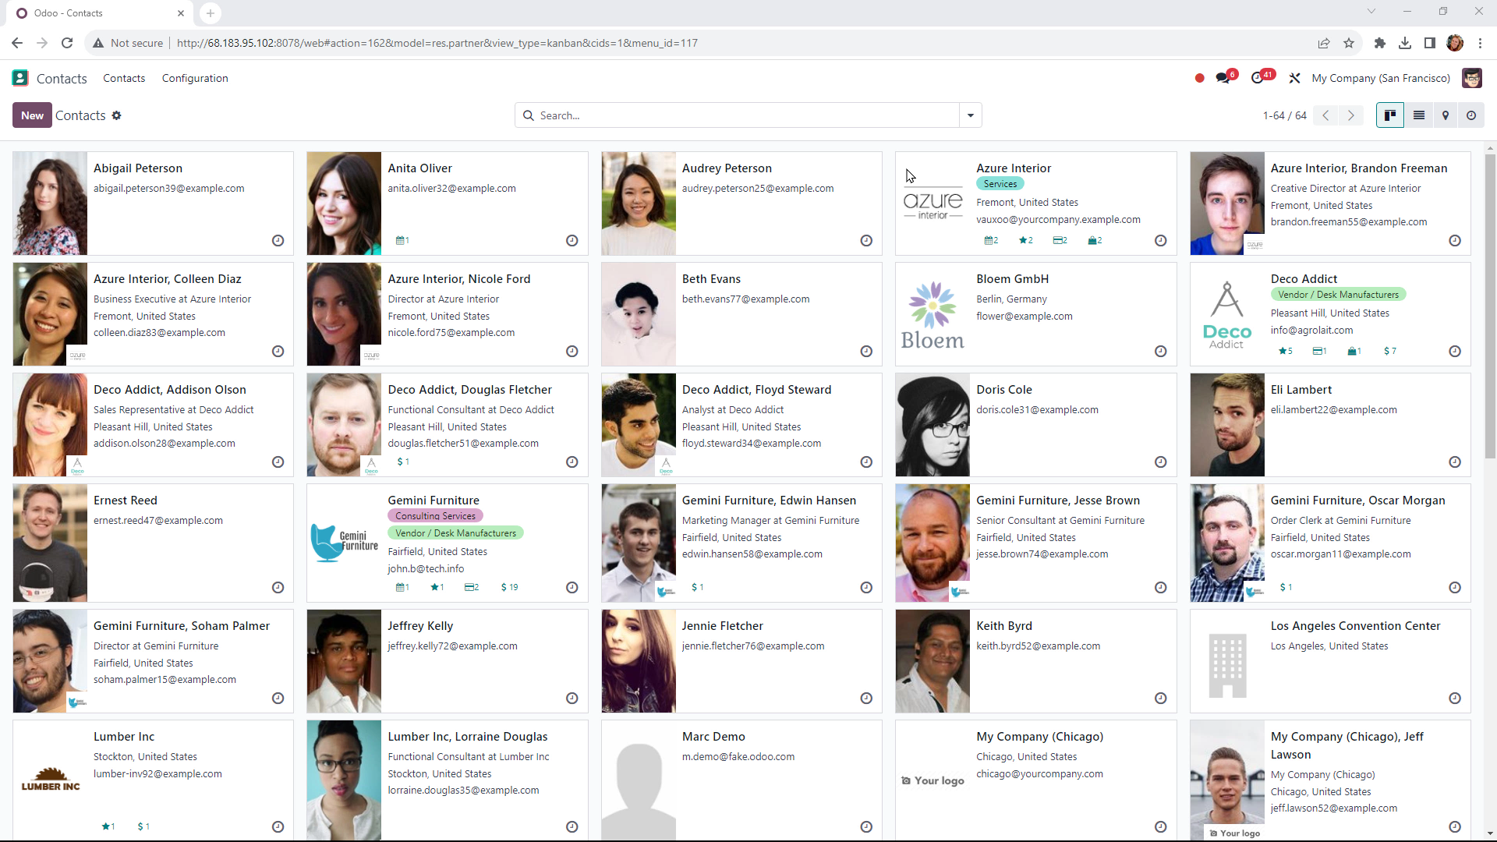The width and height of the screenshot is (1497, 842).
Task: Open Bloem GmbH logo thumbnail
Action: (x=933, y=314)
